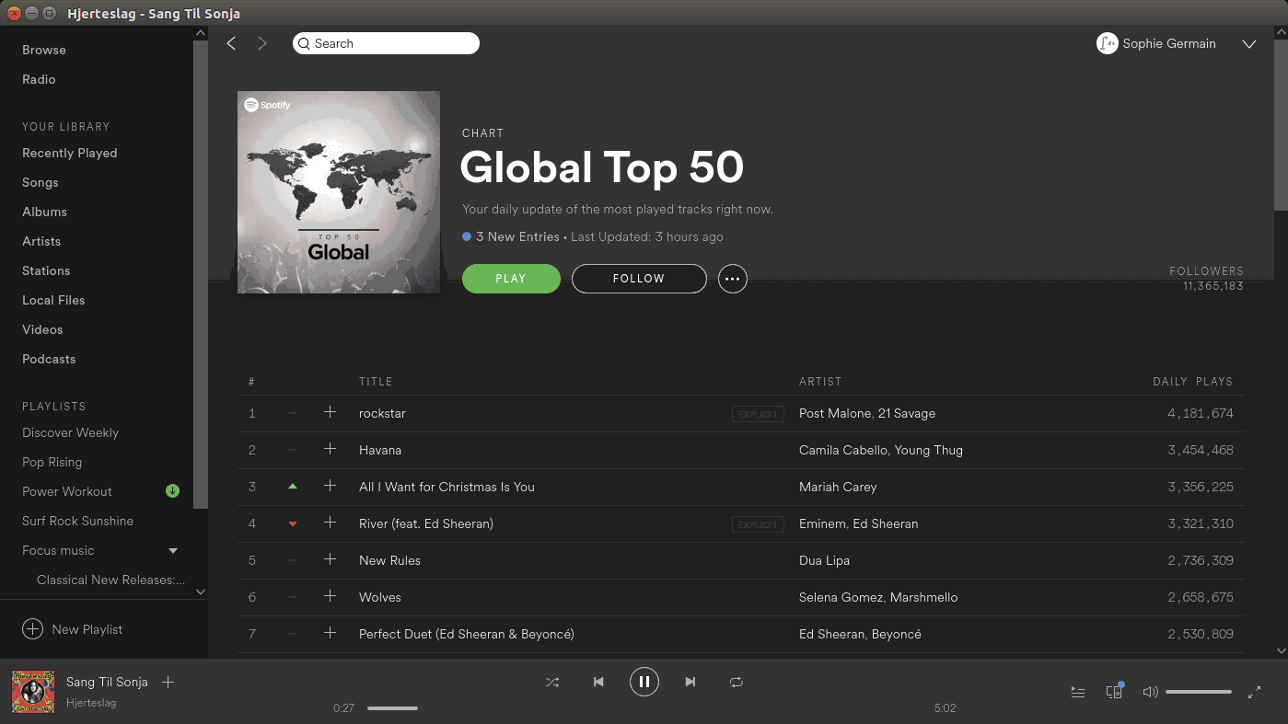Screen dimensions: 1288x724
Task: Pause the current track
Action: [x=644, y=682]
